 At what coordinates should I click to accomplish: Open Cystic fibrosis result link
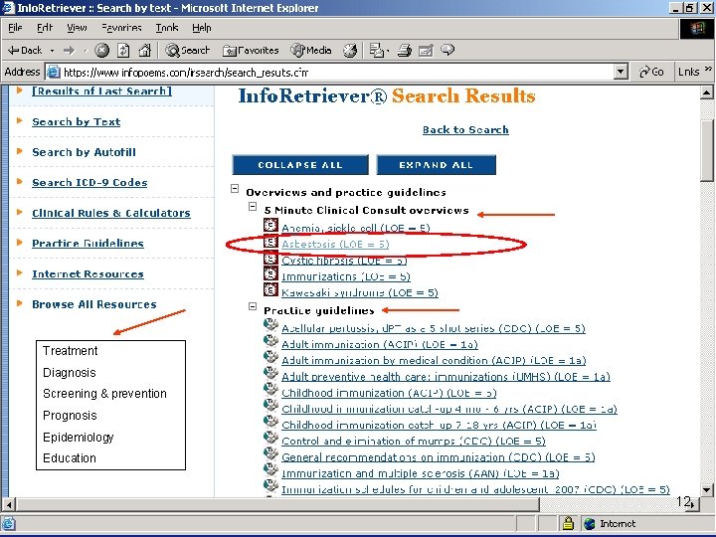tap(344, 261)
